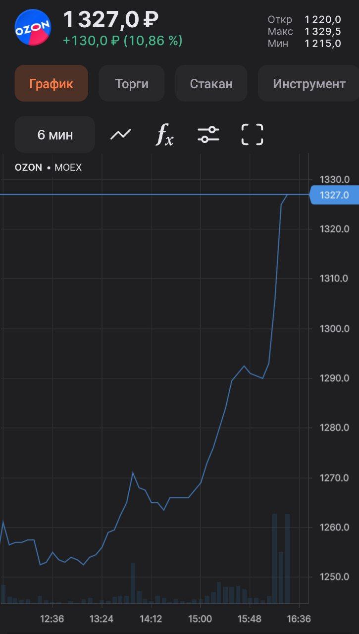Click the 13:24 time axis label

(102, 619)
